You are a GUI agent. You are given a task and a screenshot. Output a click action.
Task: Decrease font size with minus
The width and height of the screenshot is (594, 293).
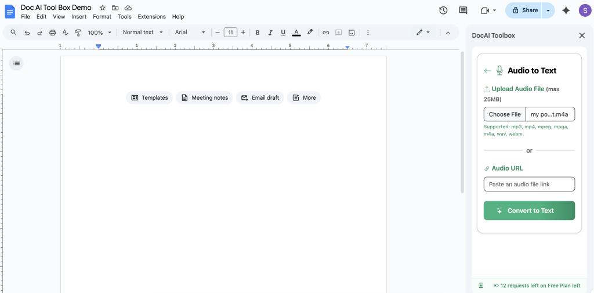point(218,32)
